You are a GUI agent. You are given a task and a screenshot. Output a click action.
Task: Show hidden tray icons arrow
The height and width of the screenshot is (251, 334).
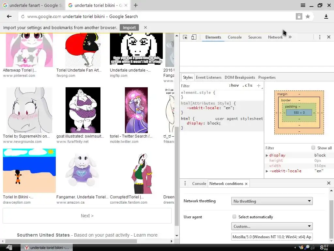[295, 248]
